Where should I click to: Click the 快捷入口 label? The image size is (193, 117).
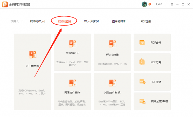click(x=17, y=21)
